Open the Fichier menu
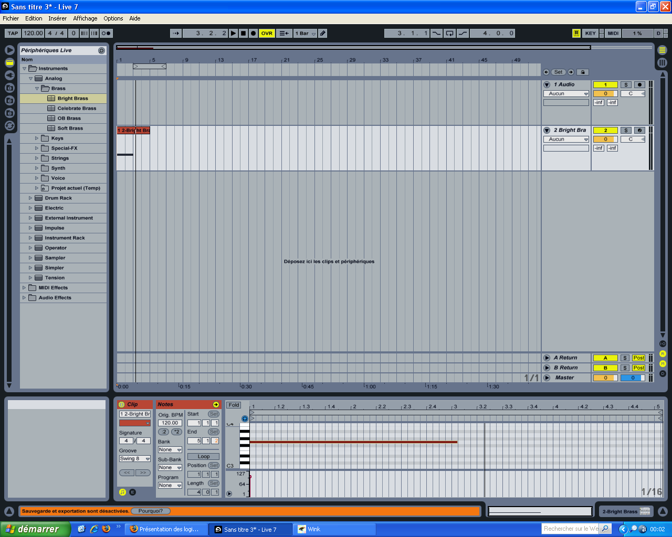 click(10, 18)
